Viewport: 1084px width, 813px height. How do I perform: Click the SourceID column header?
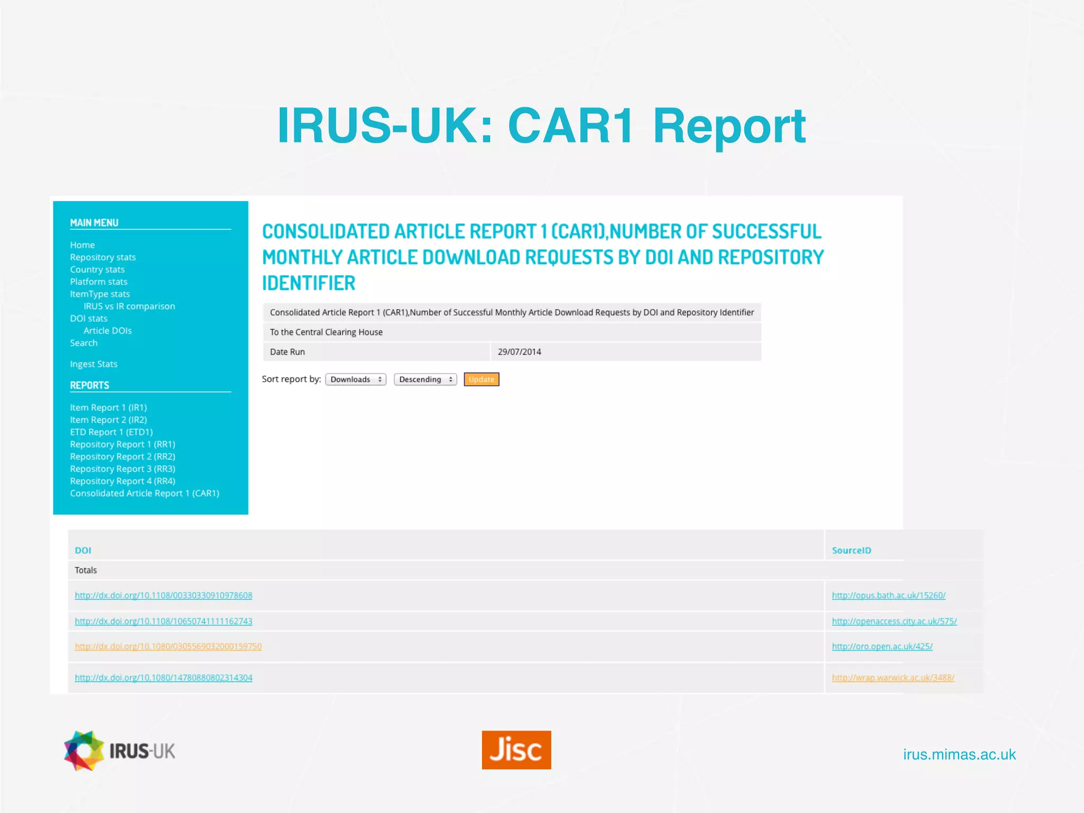[x=851, y=550]
